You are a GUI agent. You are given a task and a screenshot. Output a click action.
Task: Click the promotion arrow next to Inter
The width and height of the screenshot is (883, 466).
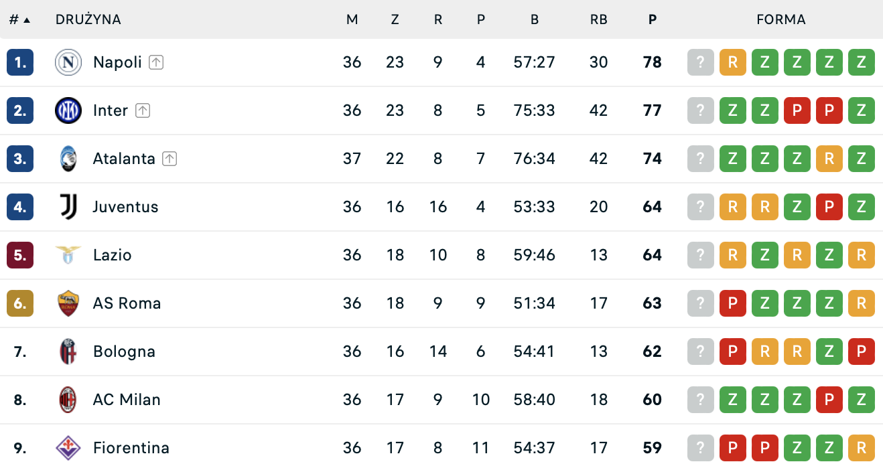141,110
